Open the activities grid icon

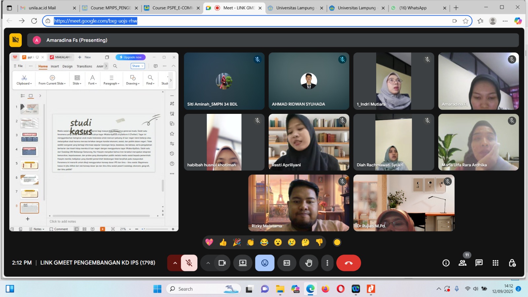click(x=495, y=263)
